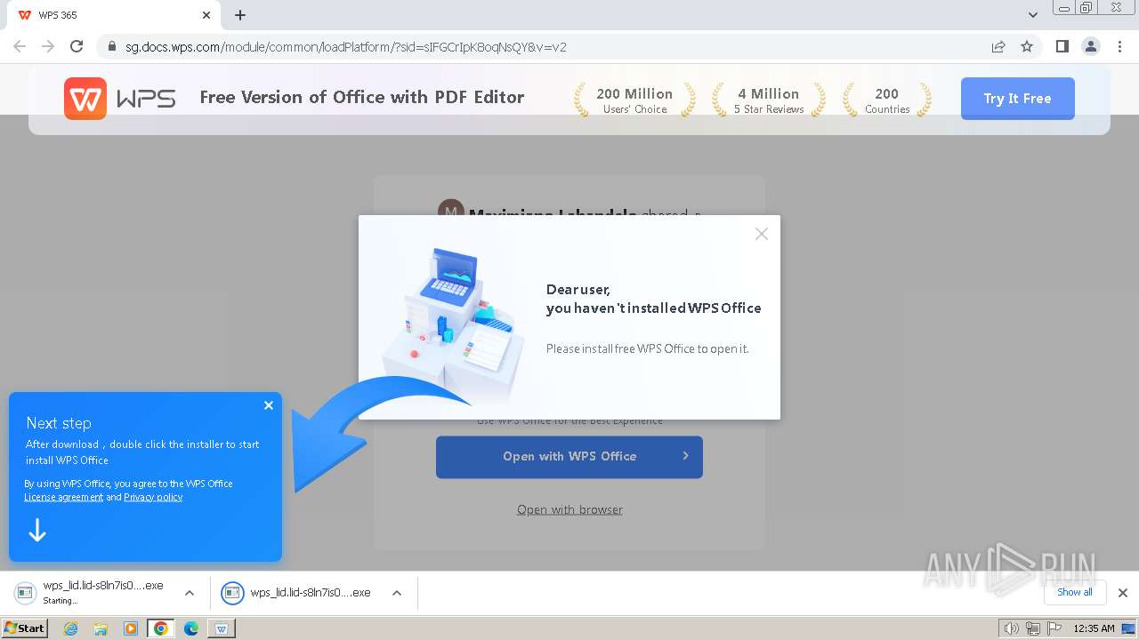This screenshot has width=1139, height=640.
Task: Click the network tray icon
Action: [x=1032, y=628]
